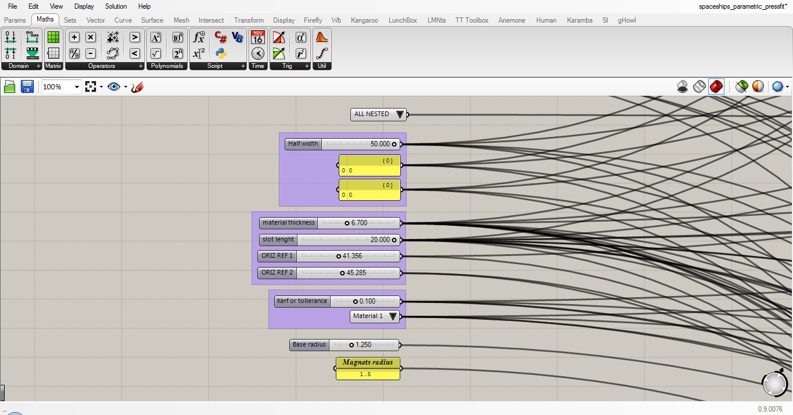Select the Relative Differences chain icon
The height and width of the screenshot is (415, 793).
click(113, 53)
